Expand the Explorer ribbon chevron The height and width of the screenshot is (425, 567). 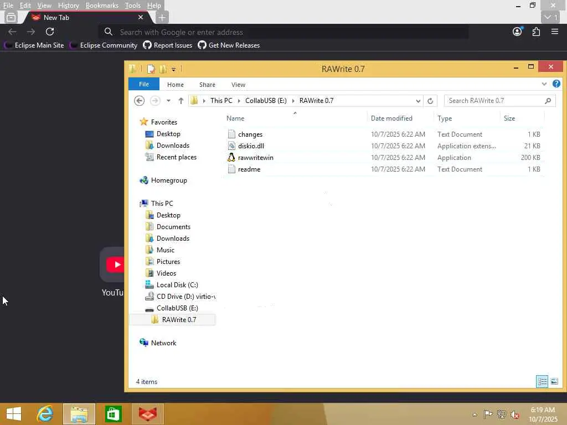(544, 84)
